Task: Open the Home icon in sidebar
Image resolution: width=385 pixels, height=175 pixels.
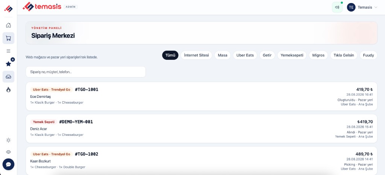Action: coord(8,25)
